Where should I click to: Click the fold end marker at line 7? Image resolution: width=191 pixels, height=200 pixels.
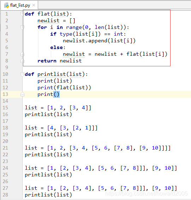[22, 54]
